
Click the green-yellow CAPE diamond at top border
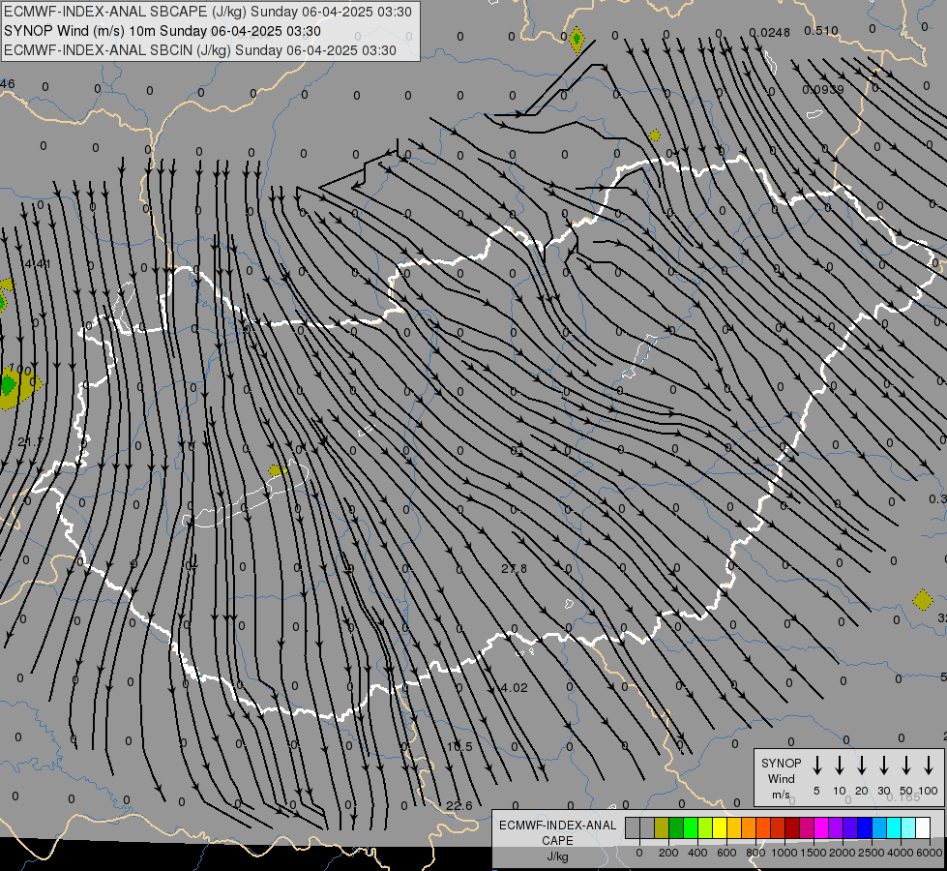coord(577,40)
